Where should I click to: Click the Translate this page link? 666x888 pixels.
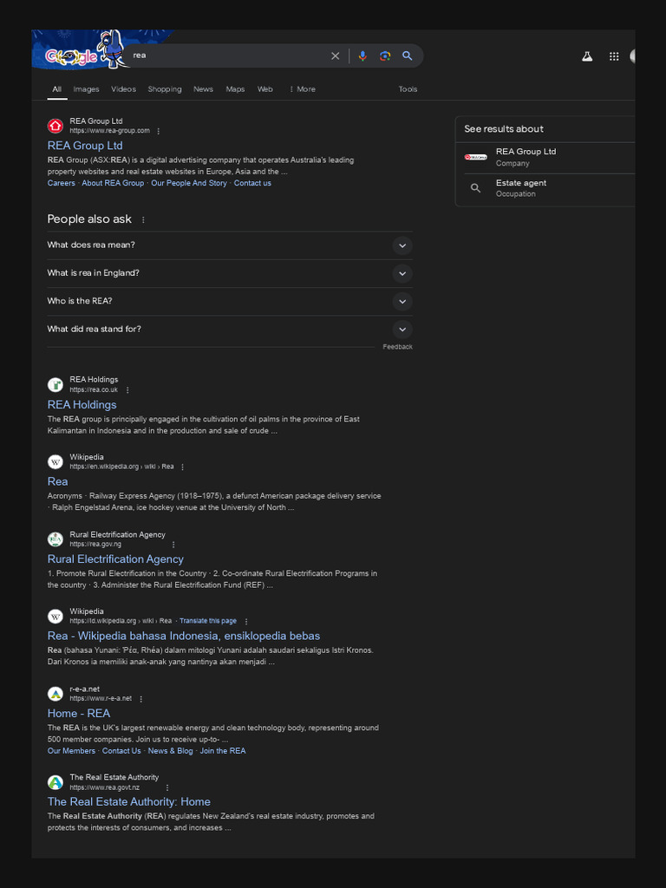pos(208,621)
